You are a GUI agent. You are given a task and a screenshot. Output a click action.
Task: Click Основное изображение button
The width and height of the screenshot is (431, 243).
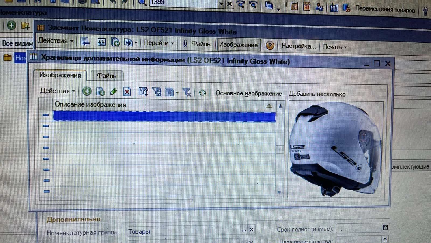coord(248,93)
